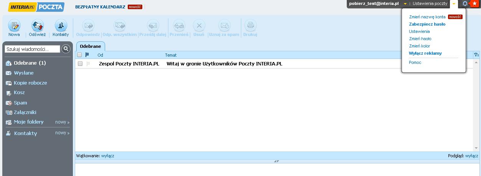Select Zmień nazwę konta menu item
The height and width of the screenshot is (176, 481).
click(x=427, y=17)
